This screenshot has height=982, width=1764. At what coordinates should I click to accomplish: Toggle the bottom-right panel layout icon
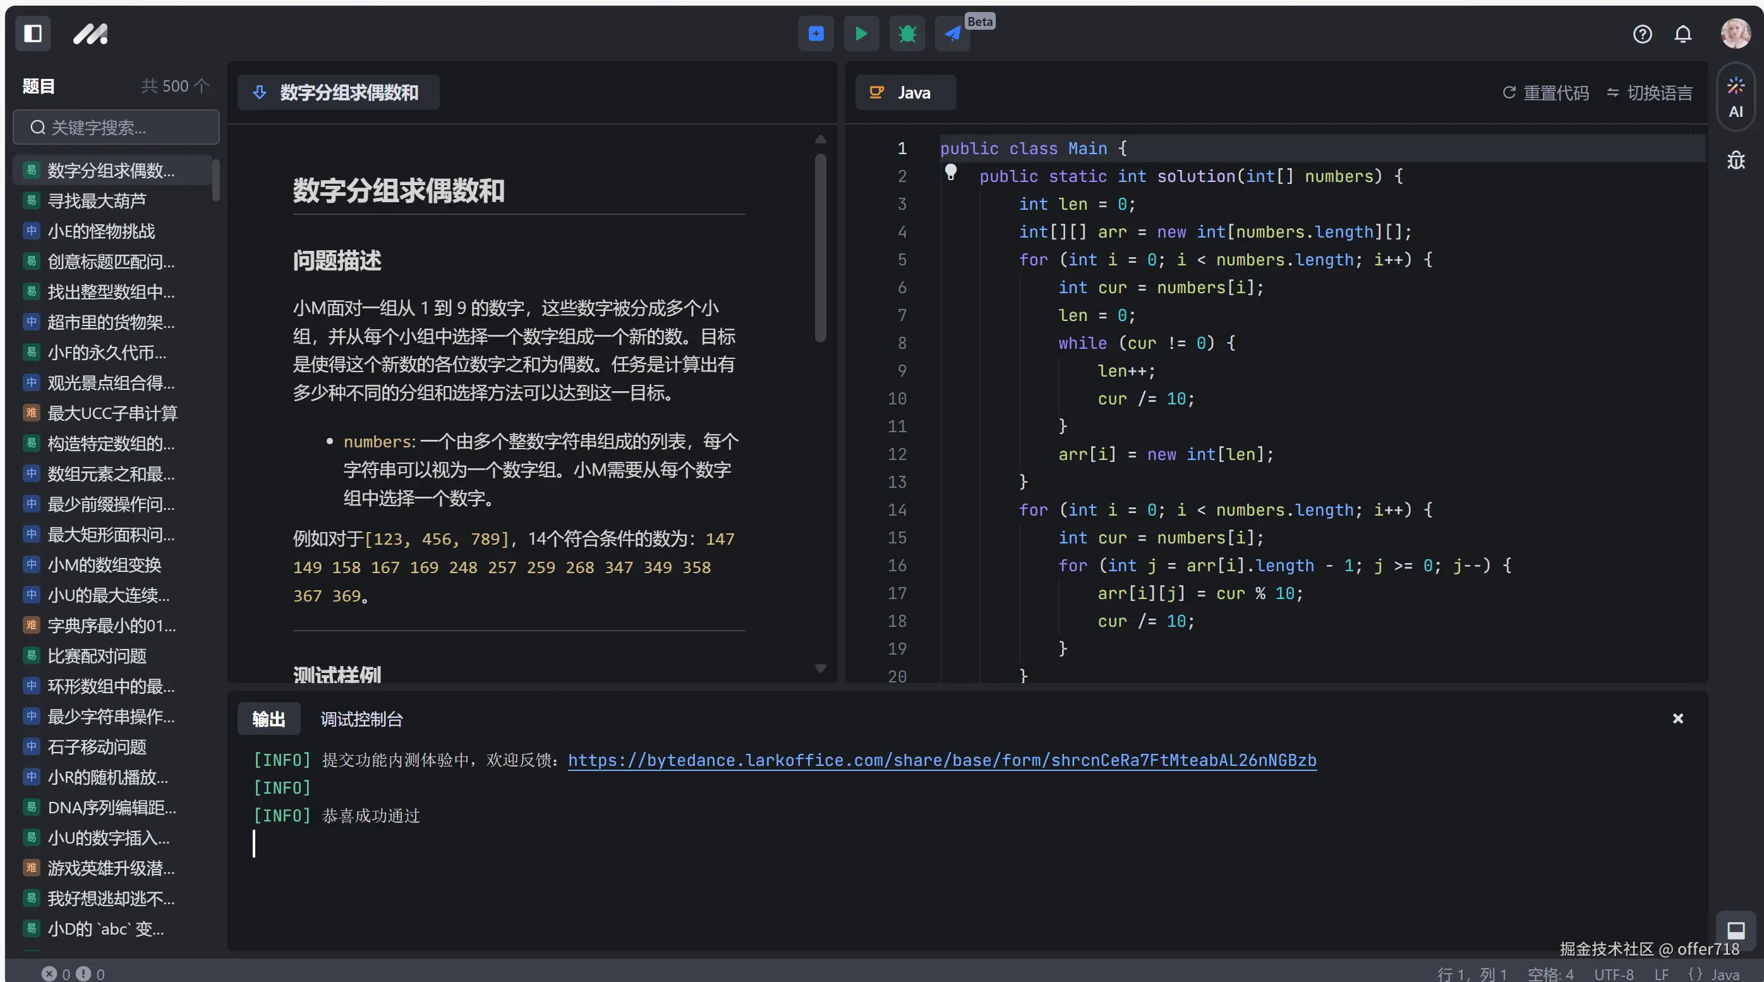(x=1737, y=930)
